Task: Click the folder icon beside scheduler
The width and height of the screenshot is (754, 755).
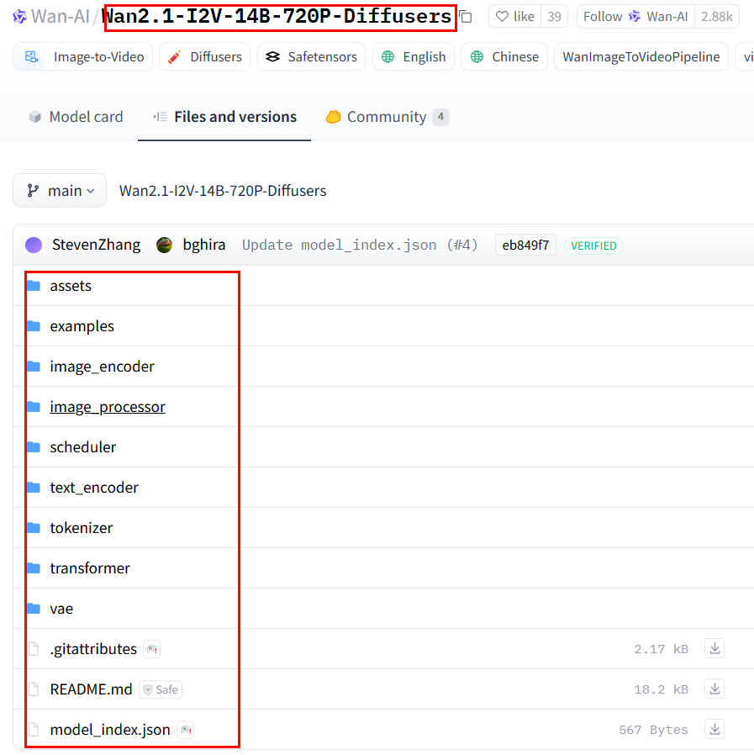Action: pyautogui.click(x=34, y=447)
